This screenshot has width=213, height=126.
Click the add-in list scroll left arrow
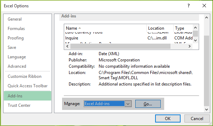click(x=67, y=46)
